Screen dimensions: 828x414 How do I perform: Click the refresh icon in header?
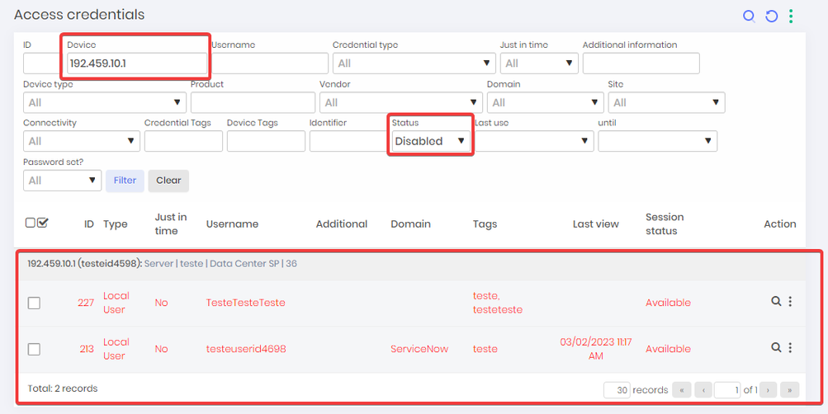(x=772, y=16)
